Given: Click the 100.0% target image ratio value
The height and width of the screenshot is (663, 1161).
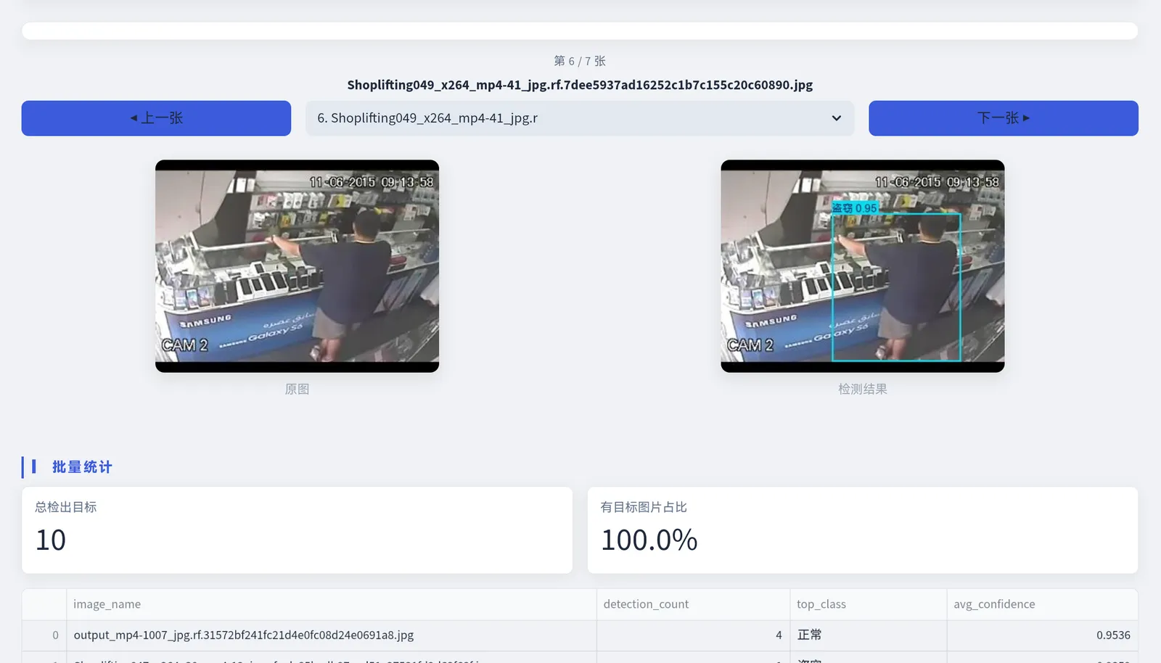Looking at the screenshot, I should (x=649, y=540).
